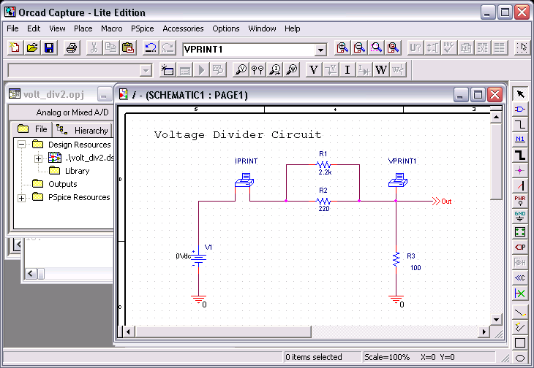The height and width of the screenshot is (368, 534).
Task: Paste using the clipboard toolbar icon
Action: (x=128, y=48)
